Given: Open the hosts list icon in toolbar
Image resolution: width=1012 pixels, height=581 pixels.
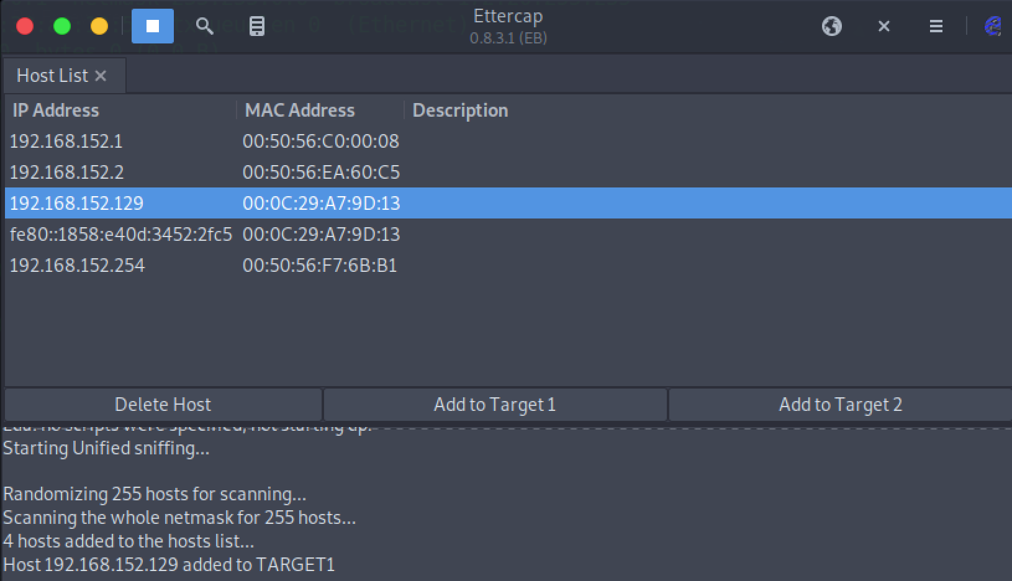Looking at the screenshot, I should 256,26.
